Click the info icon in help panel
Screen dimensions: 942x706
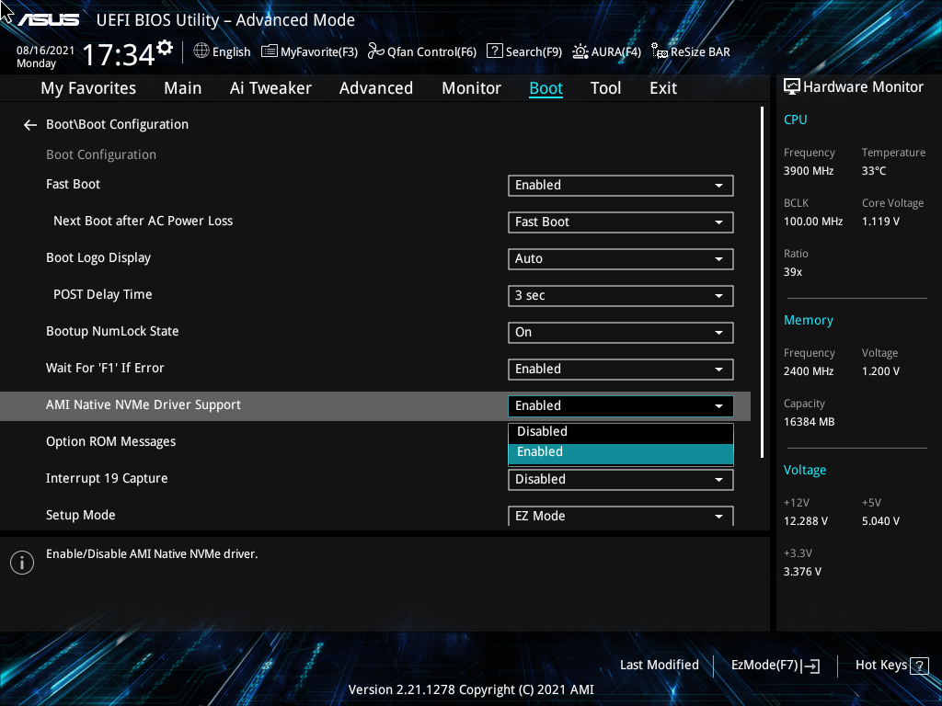(22, 563)
